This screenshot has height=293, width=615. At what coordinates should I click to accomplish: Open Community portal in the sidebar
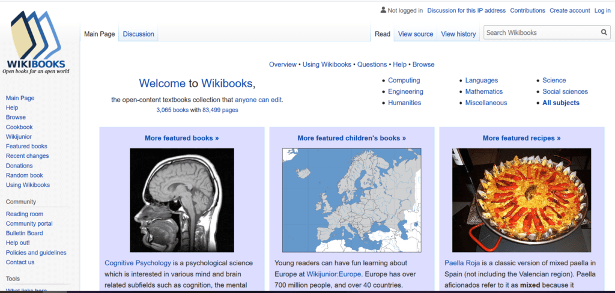tap(29, 223)
